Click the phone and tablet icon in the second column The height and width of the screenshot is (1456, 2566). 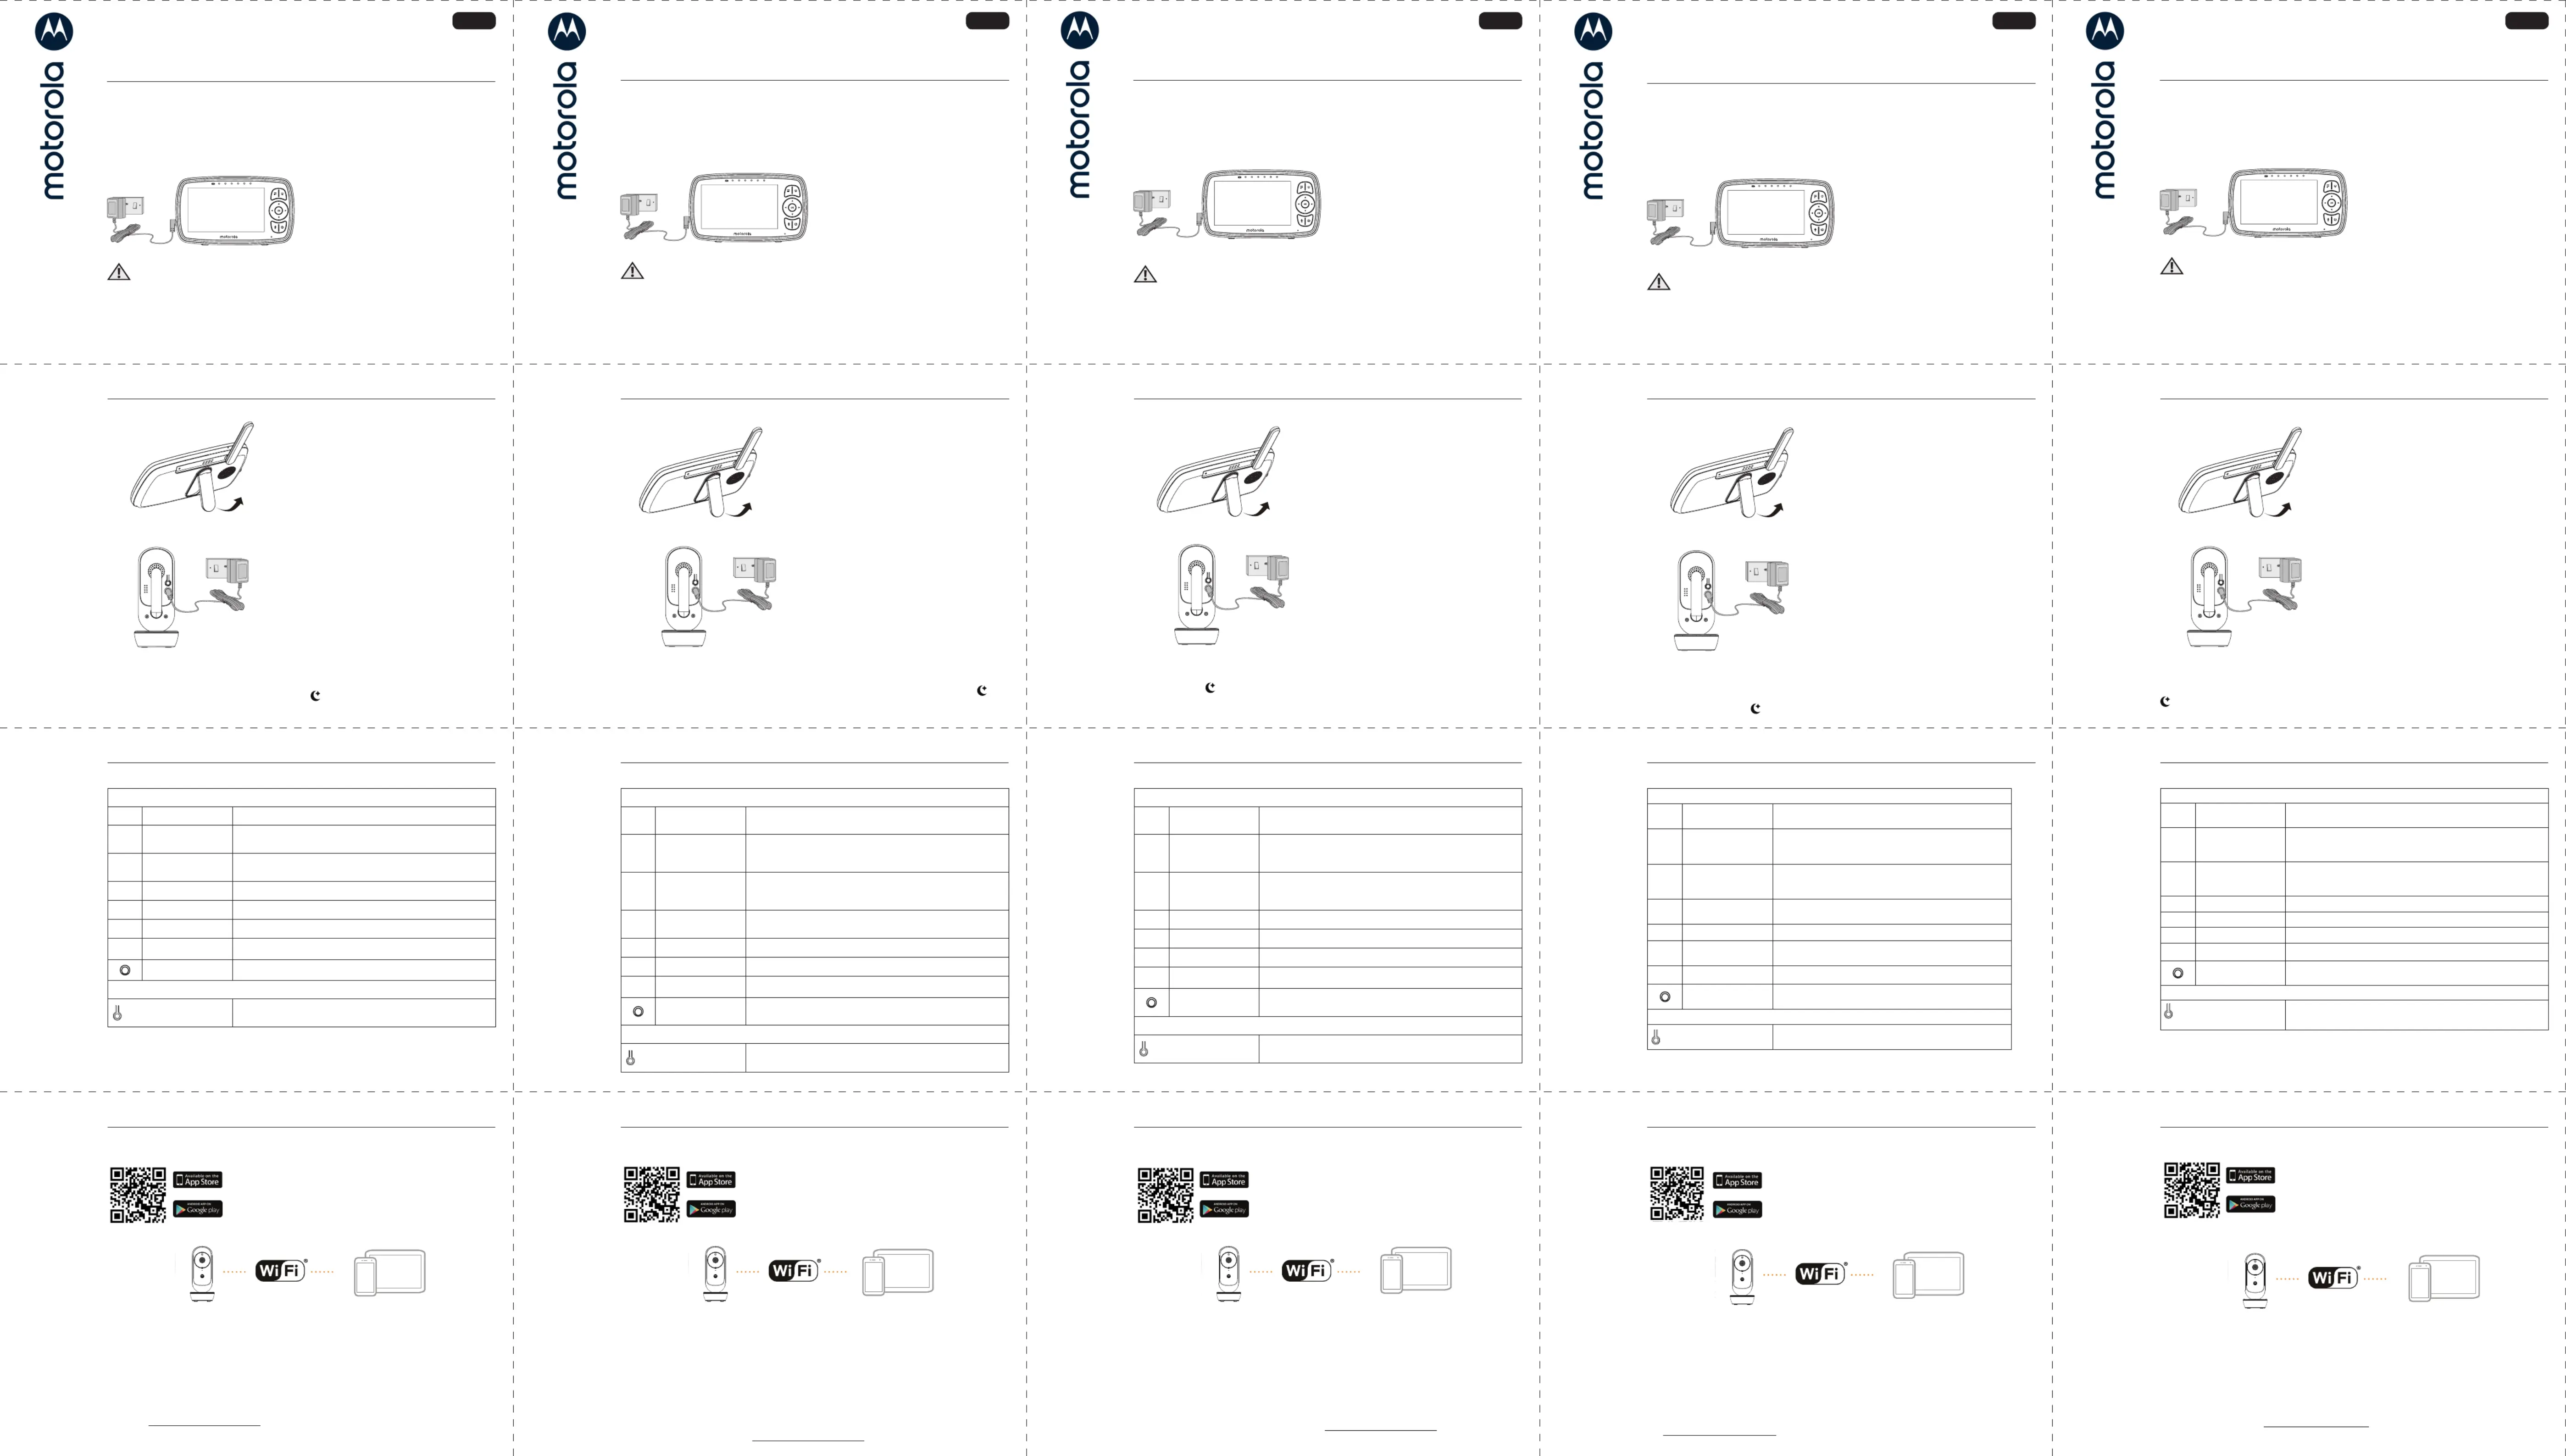897,1272
